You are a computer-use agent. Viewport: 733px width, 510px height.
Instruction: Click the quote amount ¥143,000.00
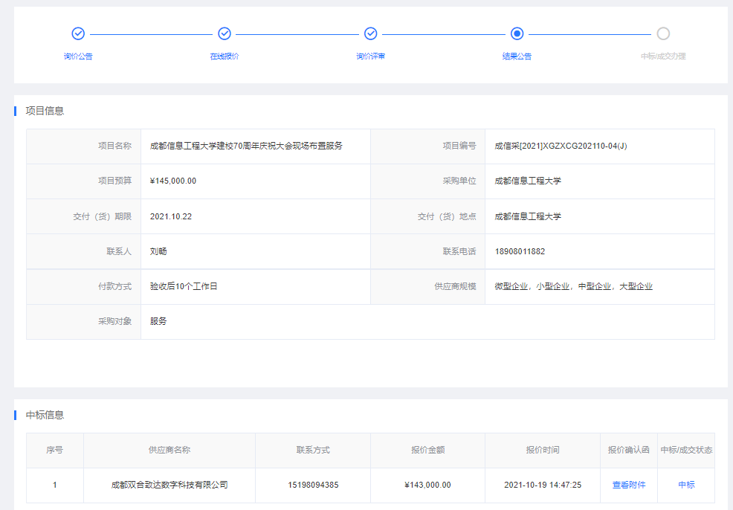click(x=427, y=485)
